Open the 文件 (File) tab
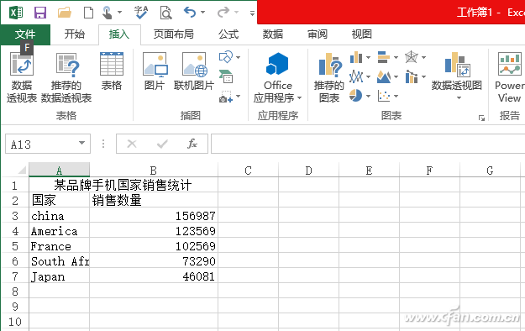The height and width of the screenshot is (331, 525). point(25,34)
